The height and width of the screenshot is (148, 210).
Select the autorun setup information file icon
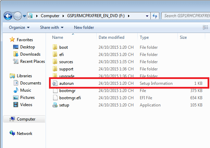pyautogui.click(x=55, y=83)
